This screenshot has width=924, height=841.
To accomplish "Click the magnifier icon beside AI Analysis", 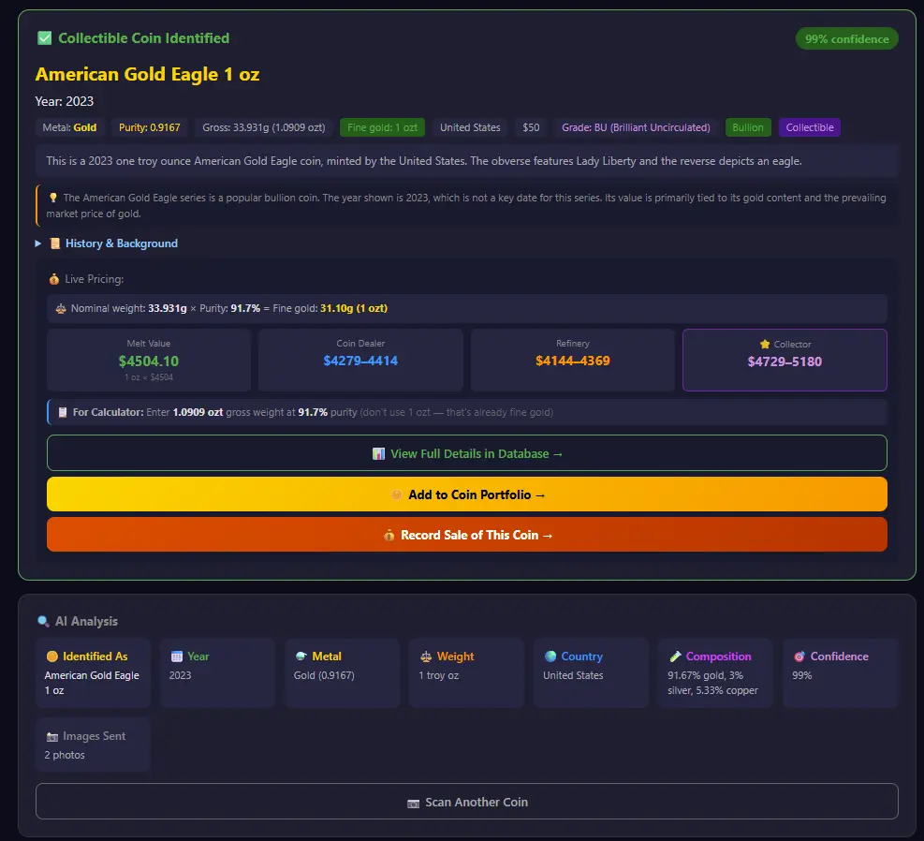I will click(x=43, y=621).
